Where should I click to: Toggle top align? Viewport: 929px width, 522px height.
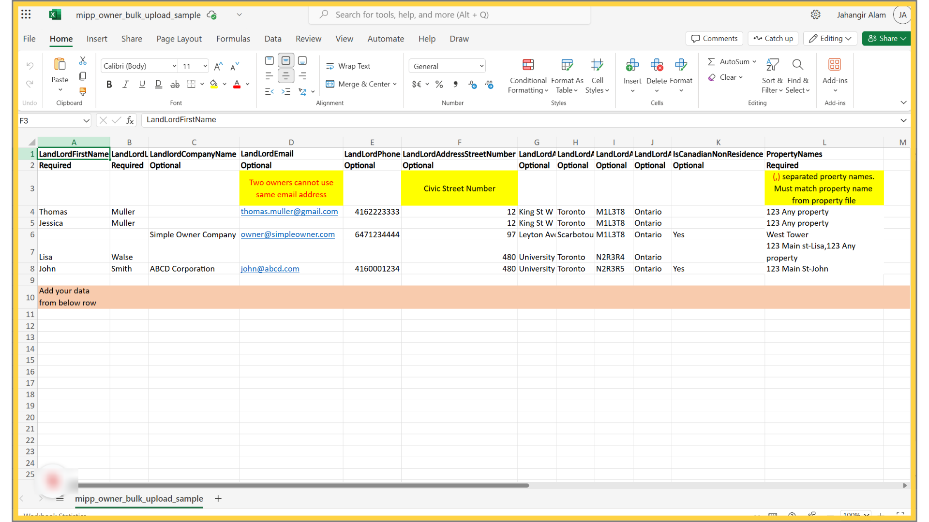click(270, 60)
